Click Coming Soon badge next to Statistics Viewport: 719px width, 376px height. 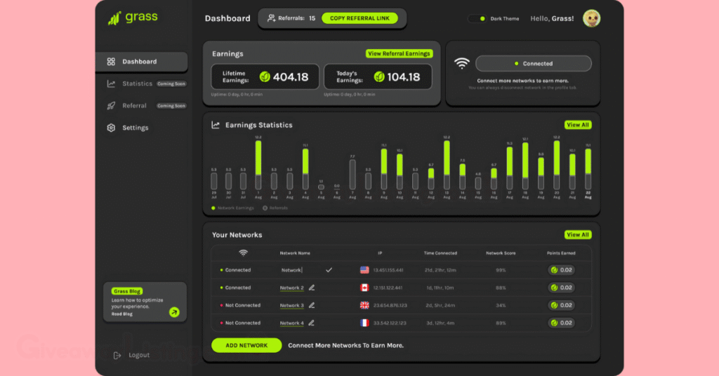pos(171,83)
